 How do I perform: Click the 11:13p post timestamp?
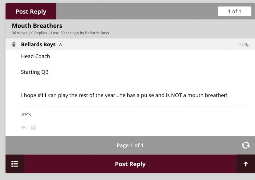243,45
